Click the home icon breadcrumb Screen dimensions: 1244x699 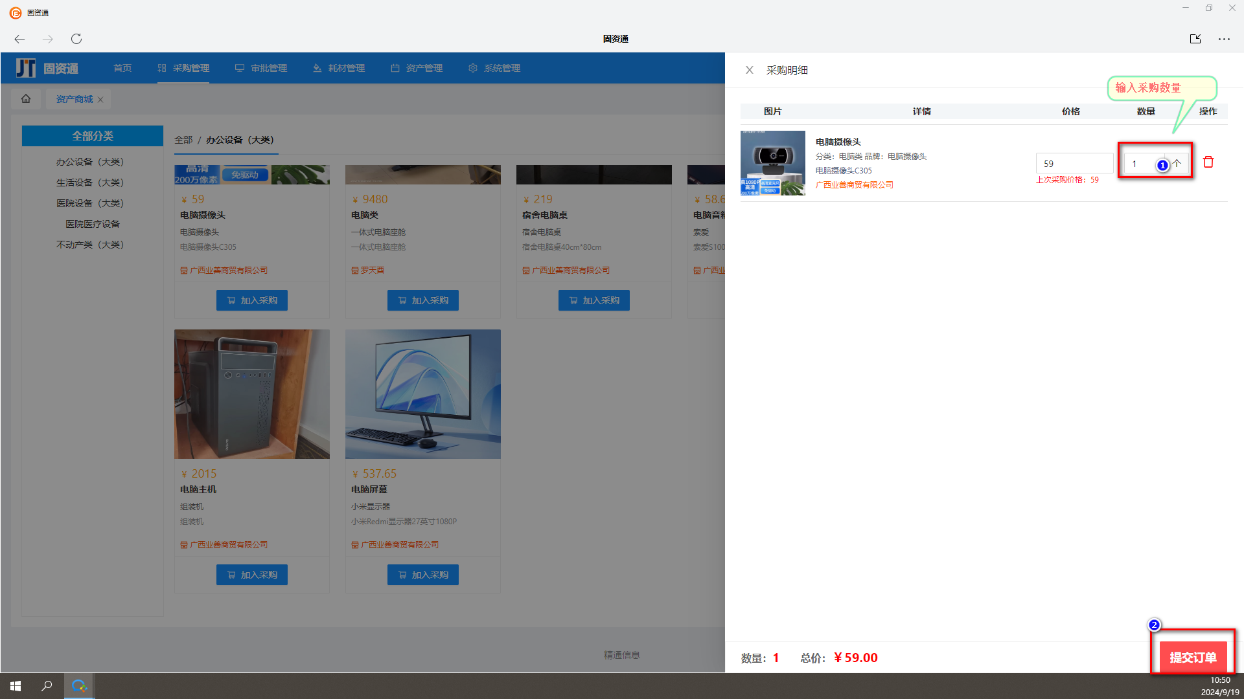[26, 99]
